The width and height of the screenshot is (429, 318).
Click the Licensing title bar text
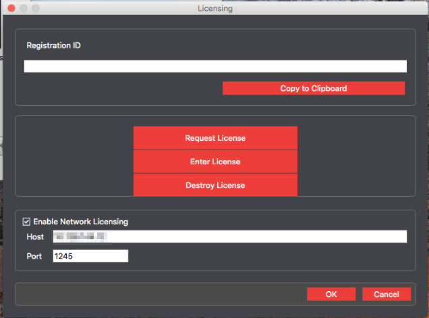(214, 8)
